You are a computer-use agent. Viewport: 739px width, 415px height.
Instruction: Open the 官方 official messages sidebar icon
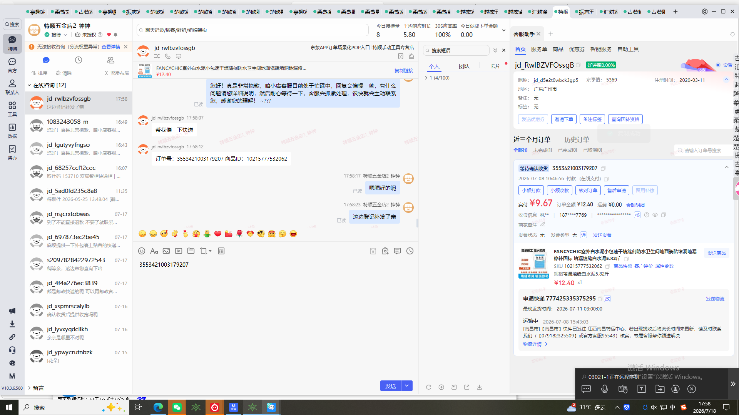coord(12,65)
